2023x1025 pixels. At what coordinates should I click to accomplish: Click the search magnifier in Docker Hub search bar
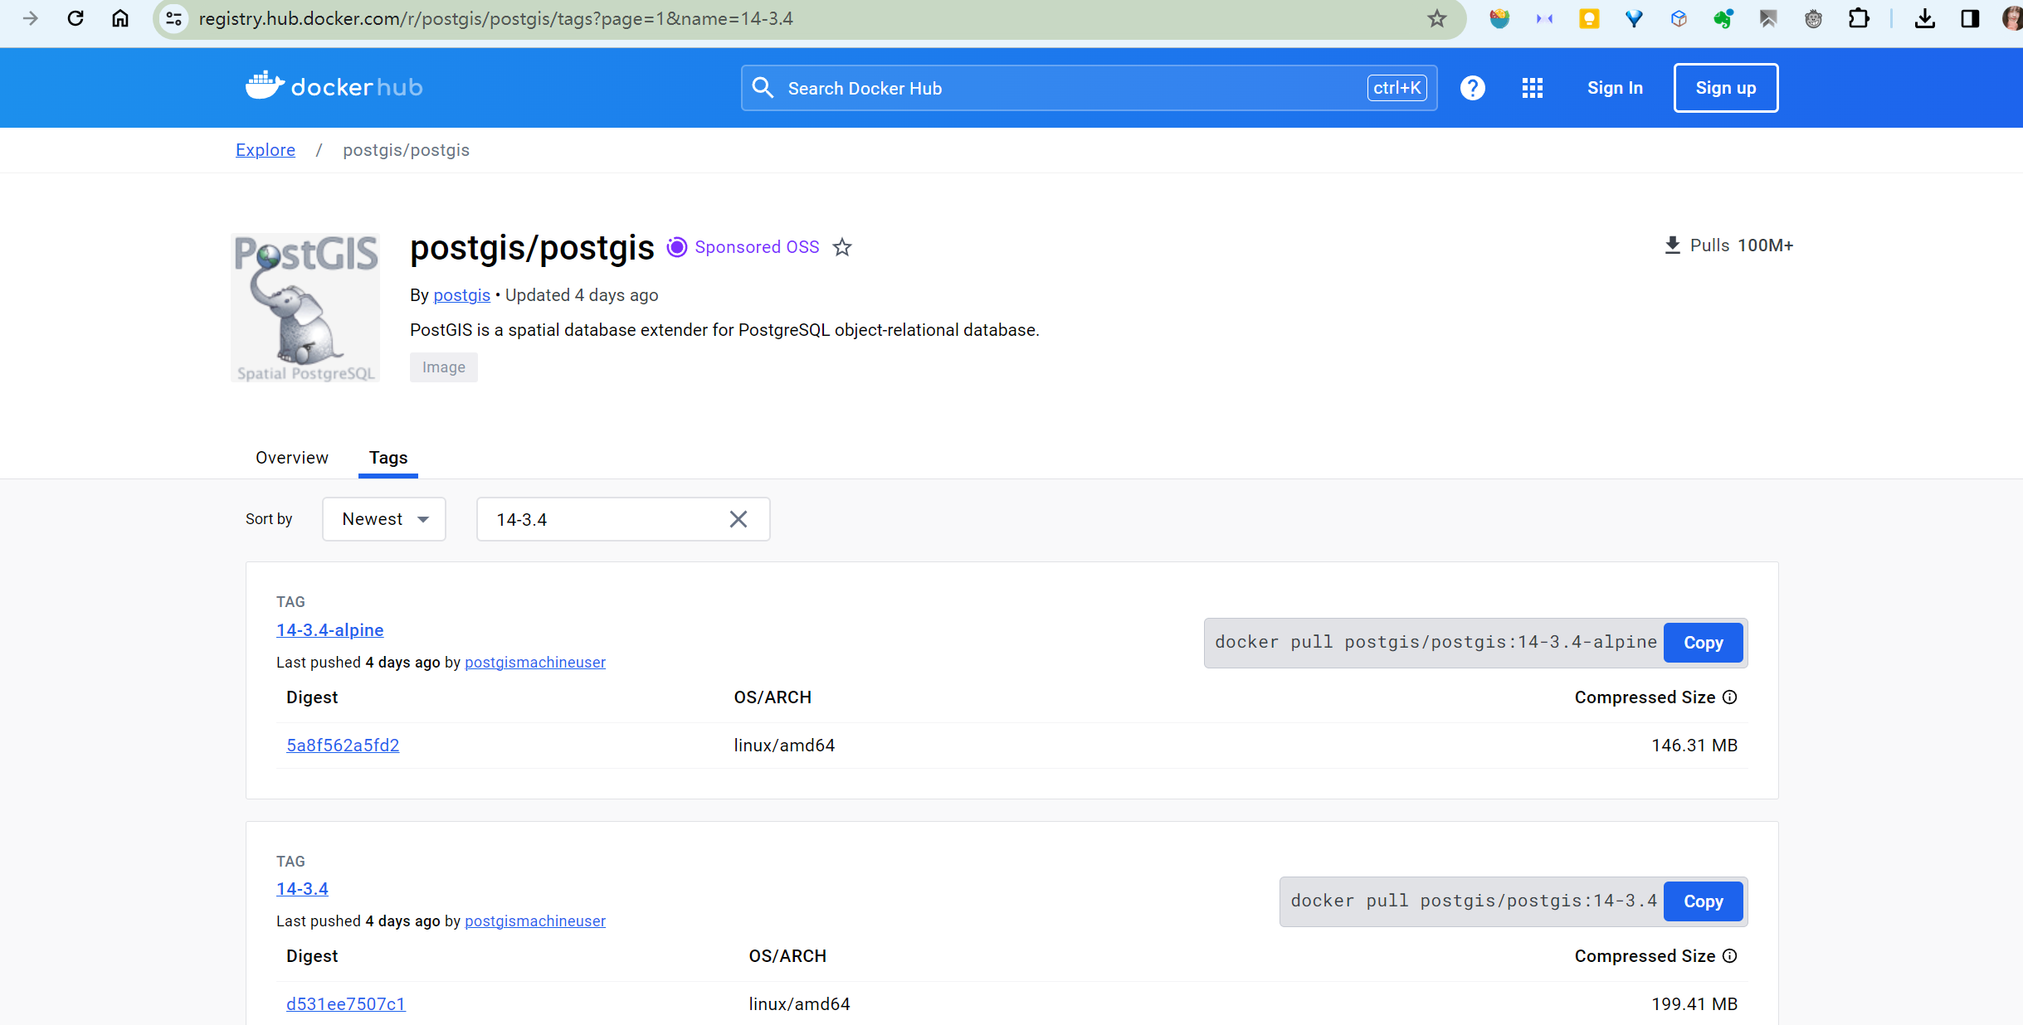pos(763,87)
